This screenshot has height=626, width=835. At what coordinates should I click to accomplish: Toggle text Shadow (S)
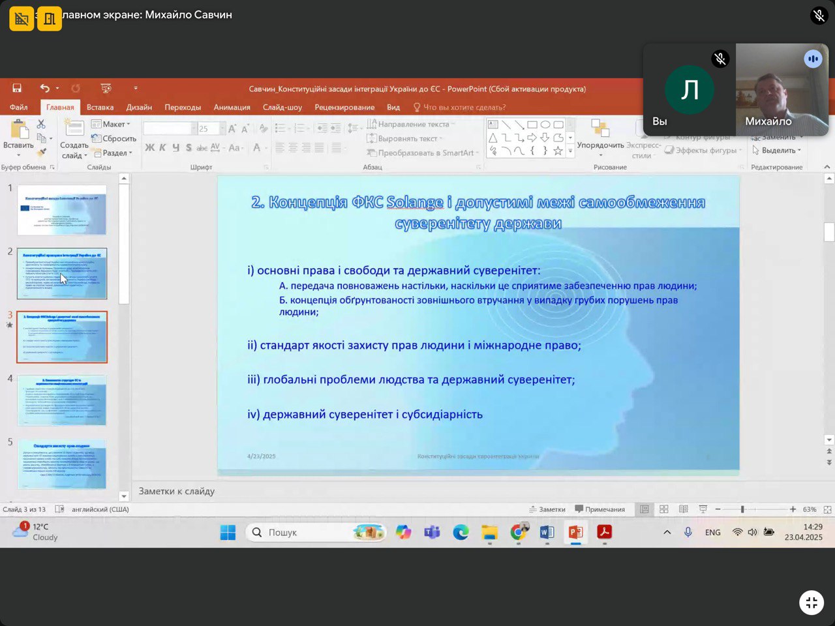(x=189, y=148)
